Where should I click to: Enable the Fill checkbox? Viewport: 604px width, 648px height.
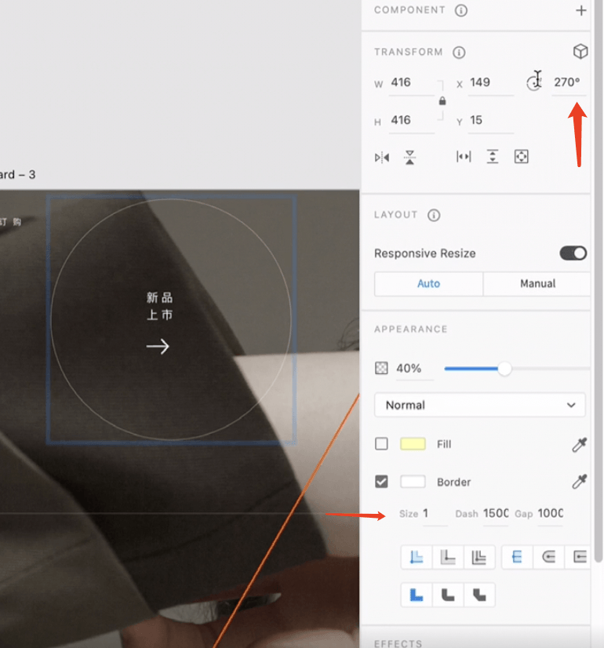coord(381,444)
